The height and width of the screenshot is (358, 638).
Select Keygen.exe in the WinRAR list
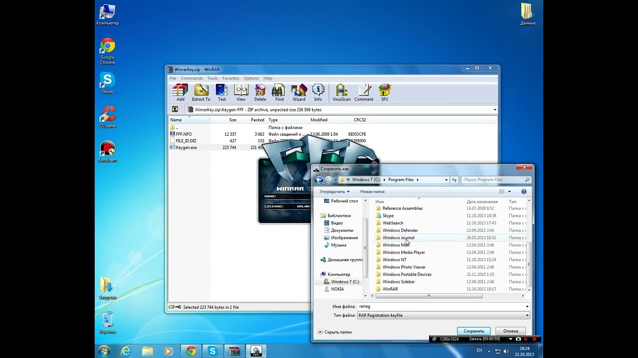[186, 148]
